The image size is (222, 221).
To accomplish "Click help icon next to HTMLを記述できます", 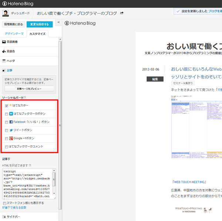I will pos(30,165).
